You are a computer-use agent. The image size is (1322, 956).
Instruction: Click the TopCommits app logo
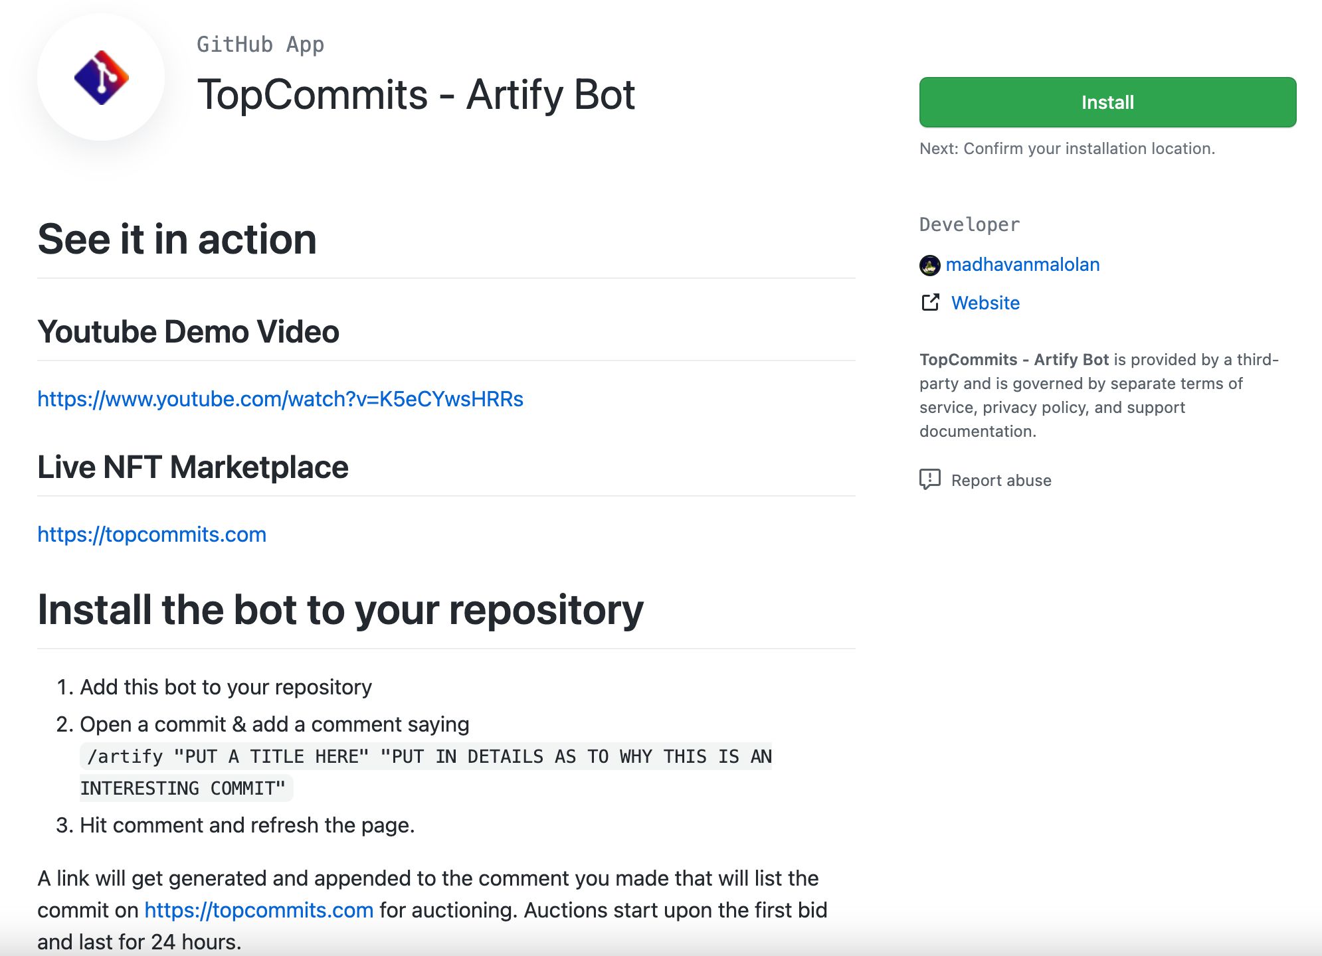tap(101, 77)
